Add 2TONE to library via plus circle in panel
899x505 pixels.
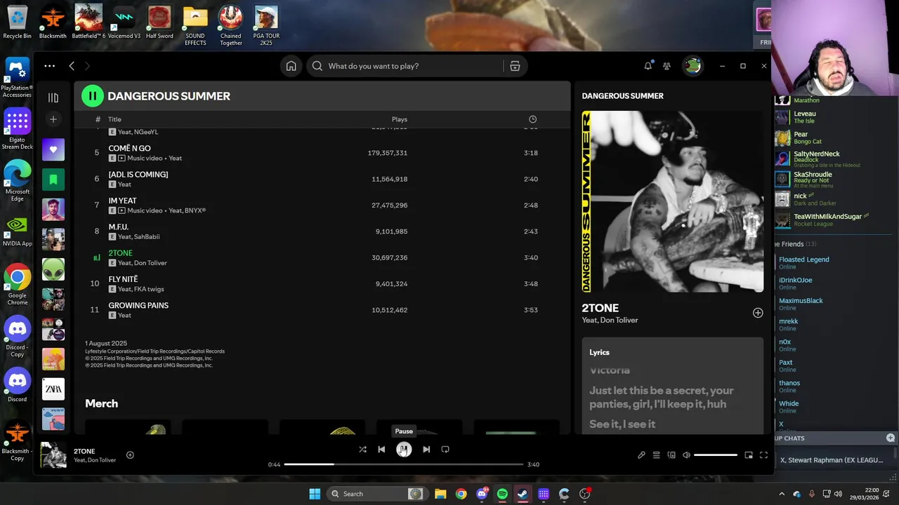click(x=758, y=313)
